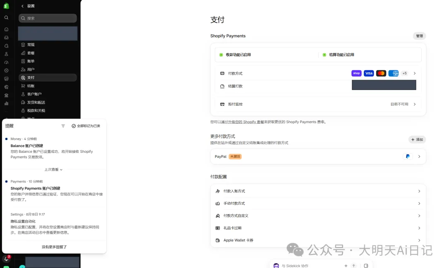Open the 隐私设置自动化 notification
This screenshot has width=447, height=268.
point(54,223)
